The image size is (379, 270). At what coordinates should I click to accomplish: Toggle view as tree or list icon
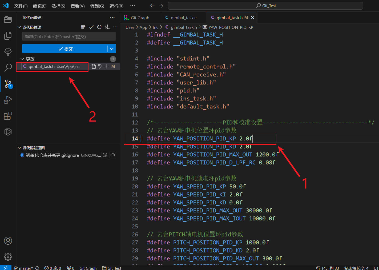click(83, 27)
